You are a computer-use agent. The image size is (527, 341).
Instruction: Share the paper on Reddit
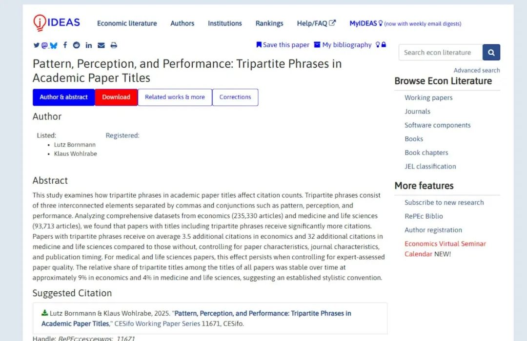coord(77,45)
